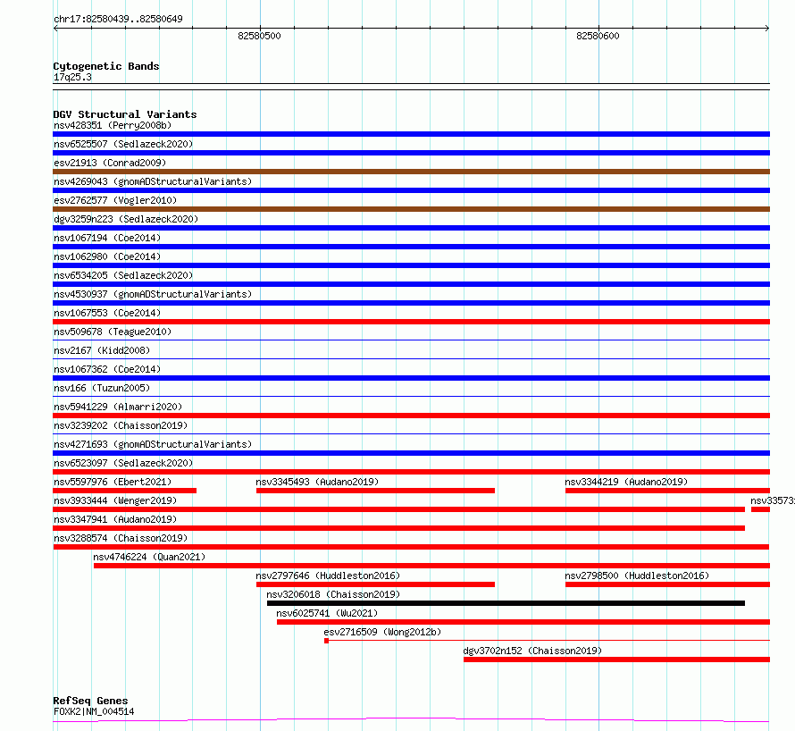
Task: Click the black bar under nsv3206018
Action: pyautogui.click(x=506, y=603)
